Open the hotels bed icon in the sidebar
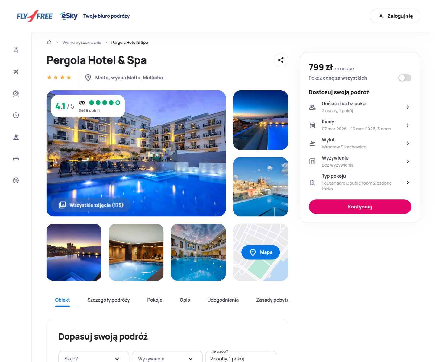This screenshot has width=435, height=362. 16,159
